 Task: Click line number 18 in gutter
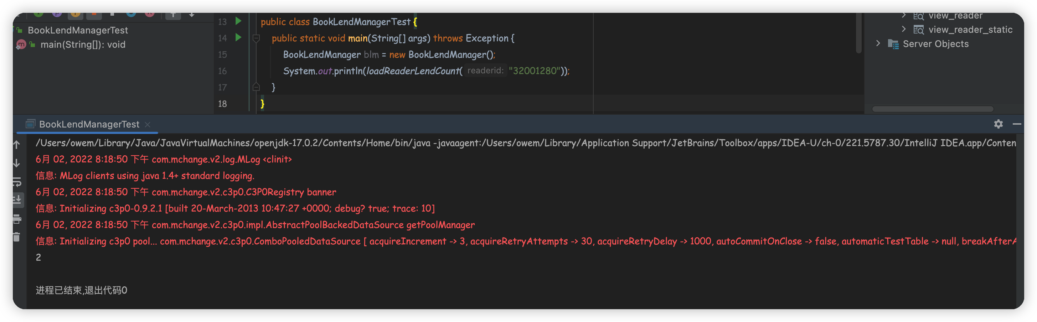[x=222, y=104]
